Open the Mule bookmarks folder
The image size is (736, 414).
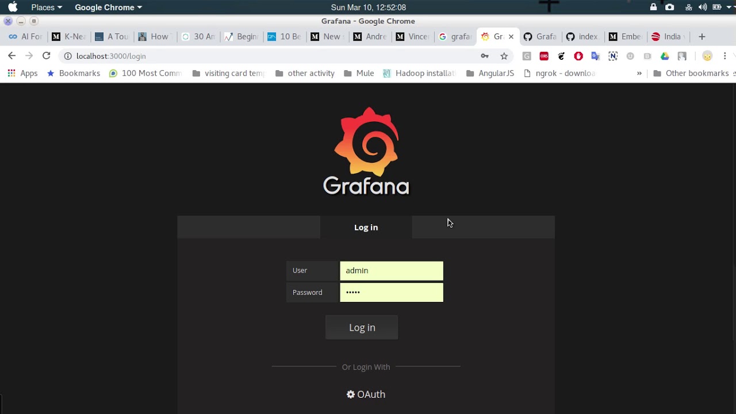[359, 73]
